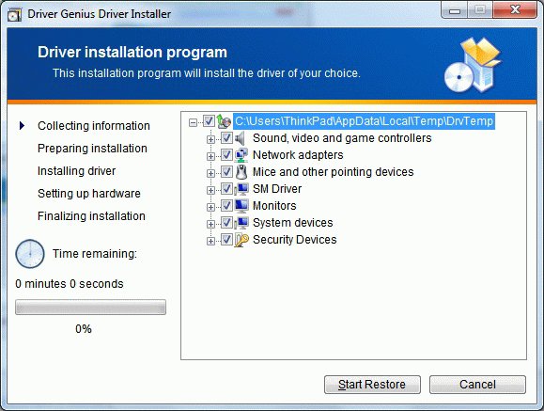The image size is (544, 411).
Task: Uncheck Sound, video and game controllers checkbox
Action: [226, 138]
